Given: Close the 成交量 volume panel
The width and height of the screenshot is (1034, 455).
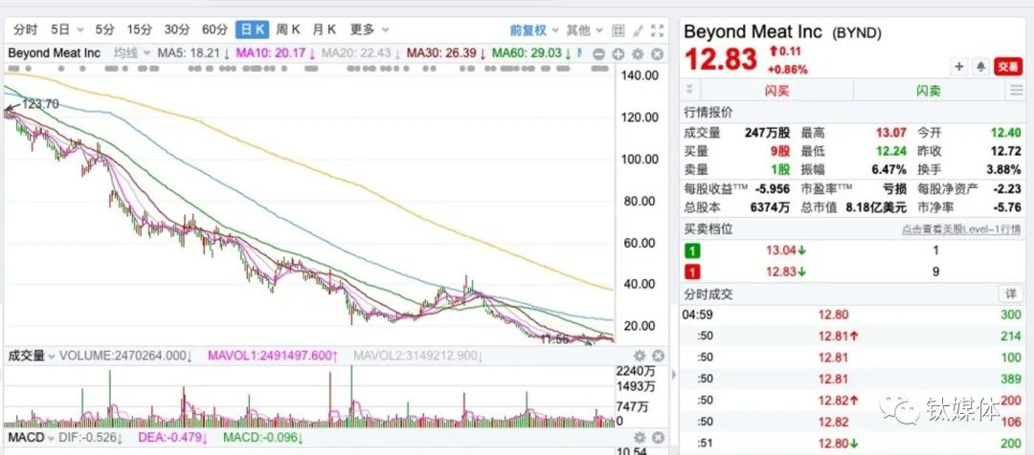Looking at the screenshot, I should [x=658, y=357].
